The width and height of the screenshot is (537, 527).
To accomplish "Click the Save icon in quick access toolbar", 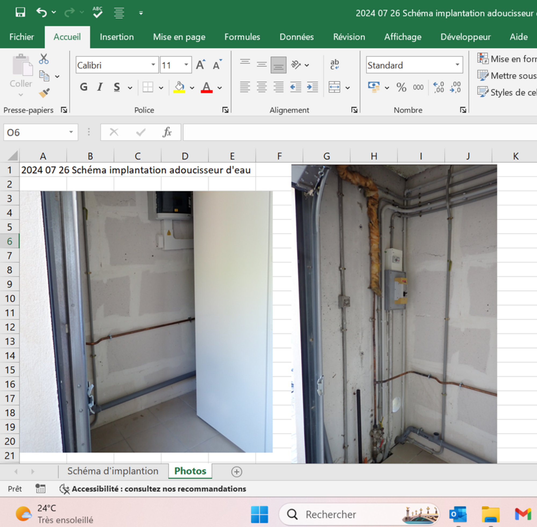I will pos(20,12).
